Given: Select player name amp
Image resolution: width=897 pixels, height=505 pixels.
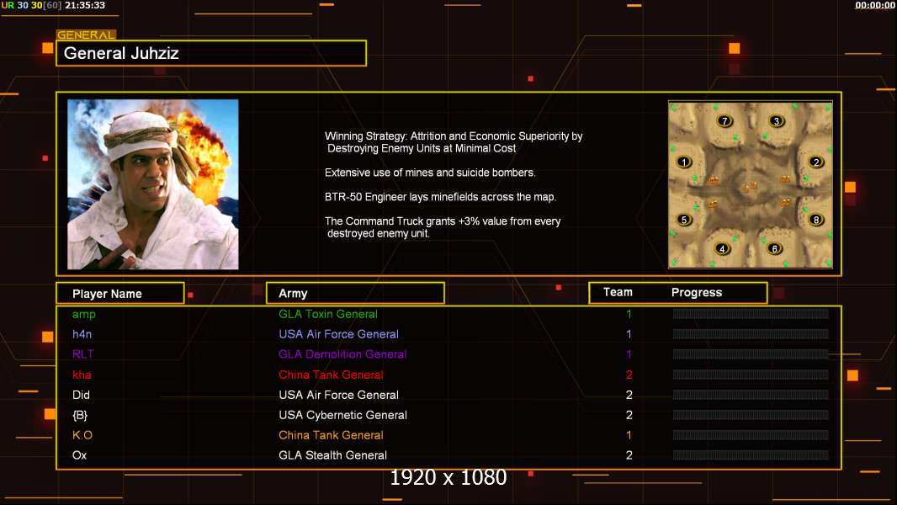Looking at the screenshot, I should (84, 314).
